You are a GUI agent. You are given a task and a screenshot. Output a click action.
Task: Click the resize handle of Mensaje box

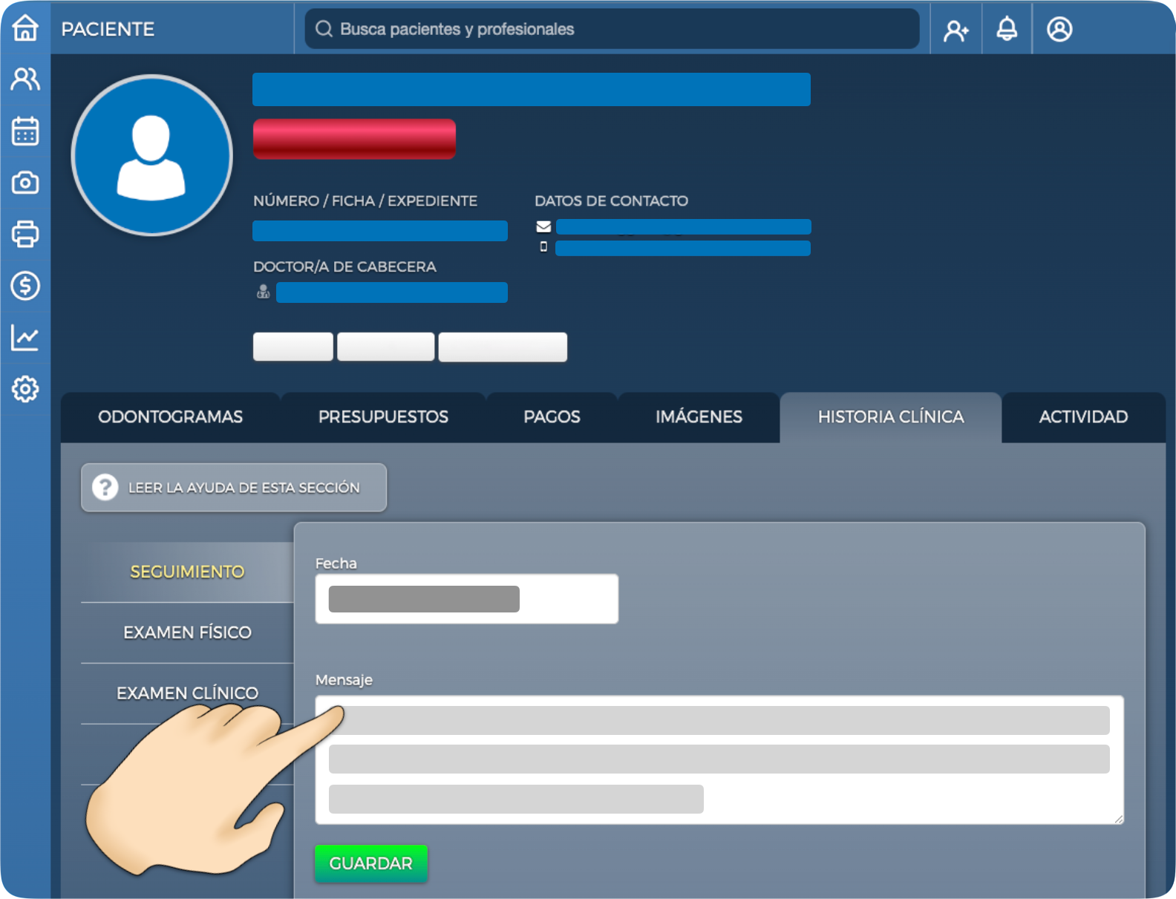1118,819
